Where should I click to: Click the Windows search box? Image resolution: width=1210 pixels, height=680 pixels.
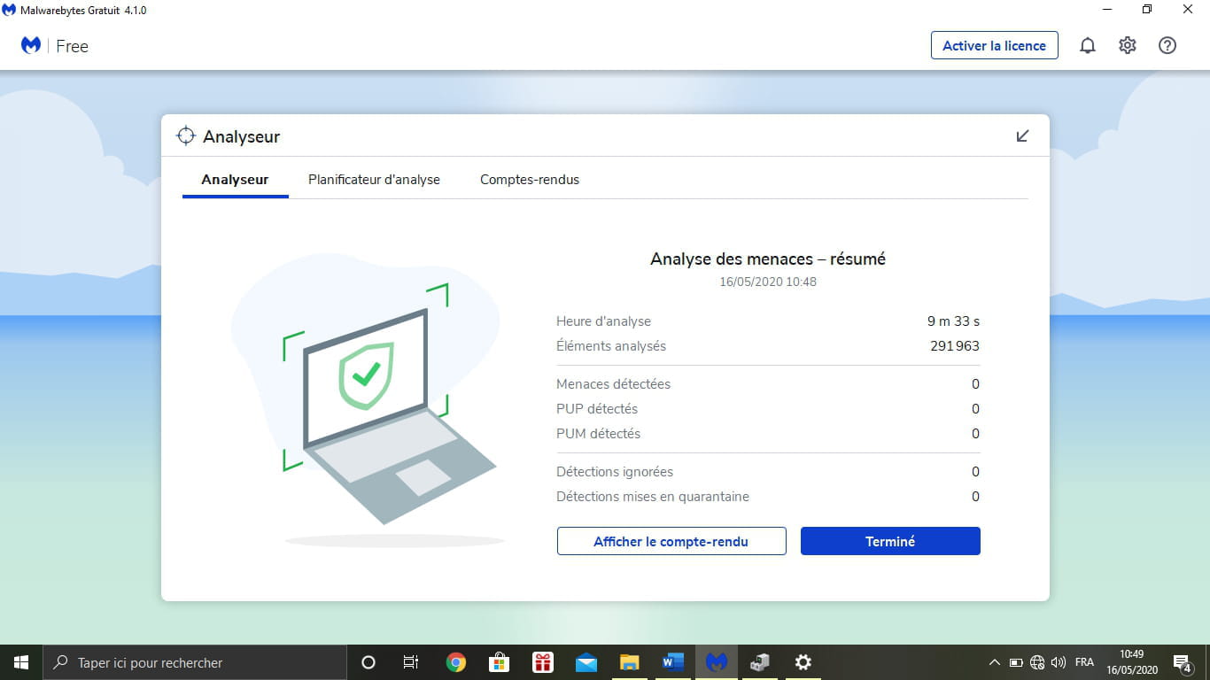195,662
